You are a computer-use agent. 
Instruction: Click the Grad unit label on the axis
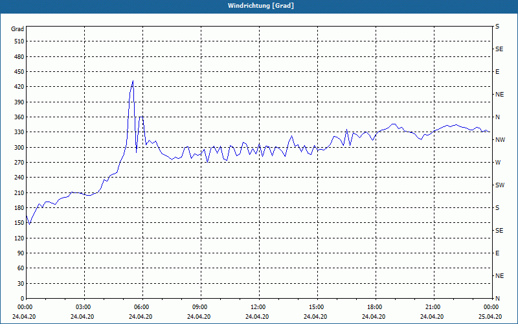point(17,29)
